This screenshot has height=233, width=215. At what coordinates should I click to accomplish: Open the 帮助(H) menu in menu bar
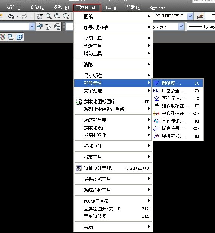pos(134,8)
